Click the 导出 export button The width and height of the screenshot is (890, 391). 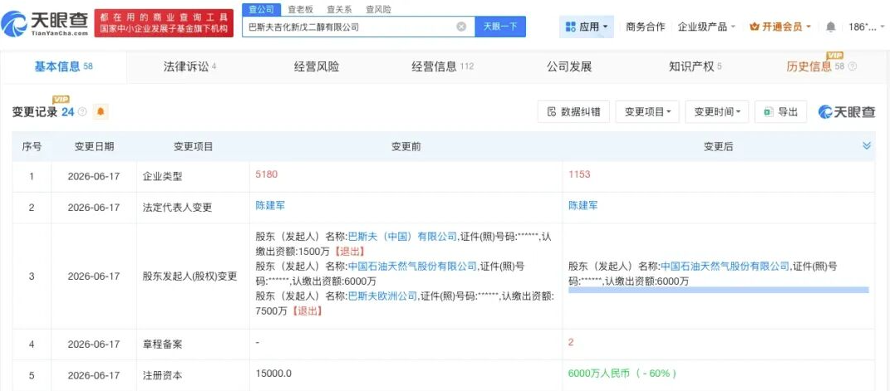click(x=781, y=111)
